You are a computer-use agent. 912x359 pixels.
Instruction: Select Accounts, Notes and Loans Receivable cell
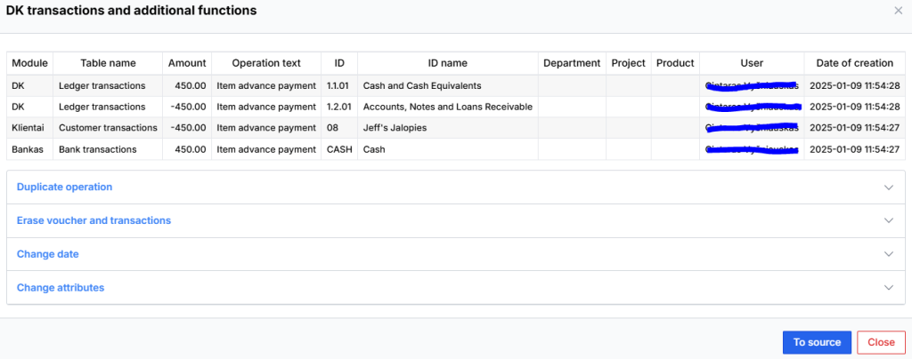[x=447, y=107]
